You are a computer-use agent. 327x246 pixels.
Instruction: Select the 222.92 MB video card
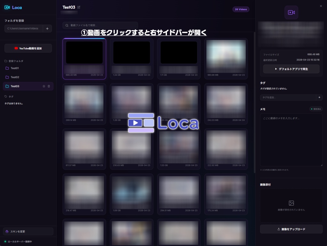click(x=226, y=149)
